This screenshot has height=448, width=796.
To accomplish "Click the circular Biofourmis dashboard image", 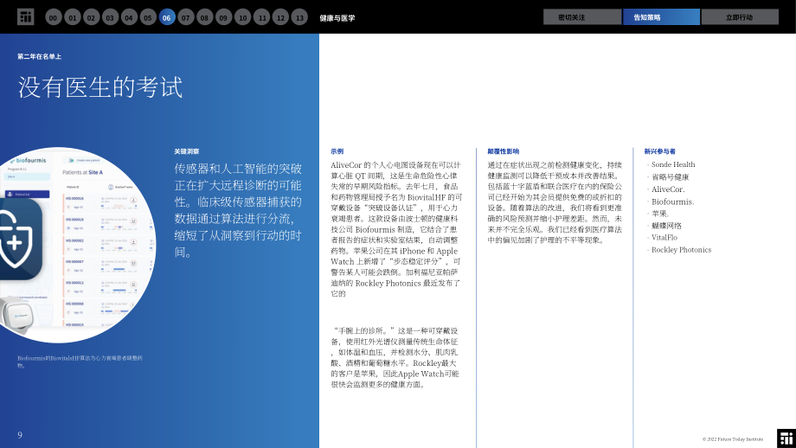I will click(x=78, y=245).
